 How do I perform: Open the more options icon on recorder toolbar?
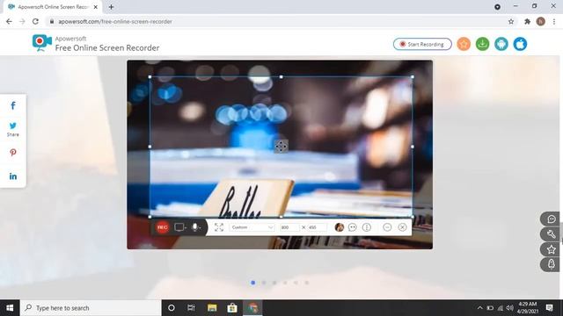coord(367,227)
